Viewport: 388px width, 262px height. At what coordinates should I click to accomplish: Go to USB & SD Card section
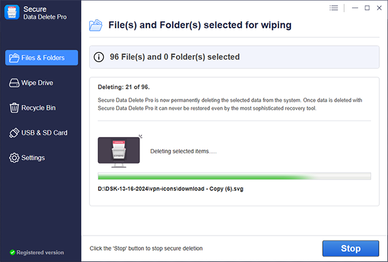click(x=44, y=133)
